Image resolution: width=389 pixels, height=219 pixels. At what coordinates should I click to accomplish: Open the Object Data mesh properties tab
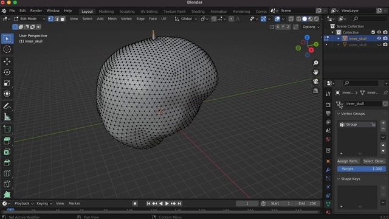(328, 204)
